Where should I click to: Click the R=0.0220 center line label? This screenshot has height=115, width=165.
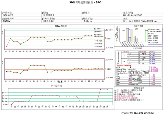point(108,69)
